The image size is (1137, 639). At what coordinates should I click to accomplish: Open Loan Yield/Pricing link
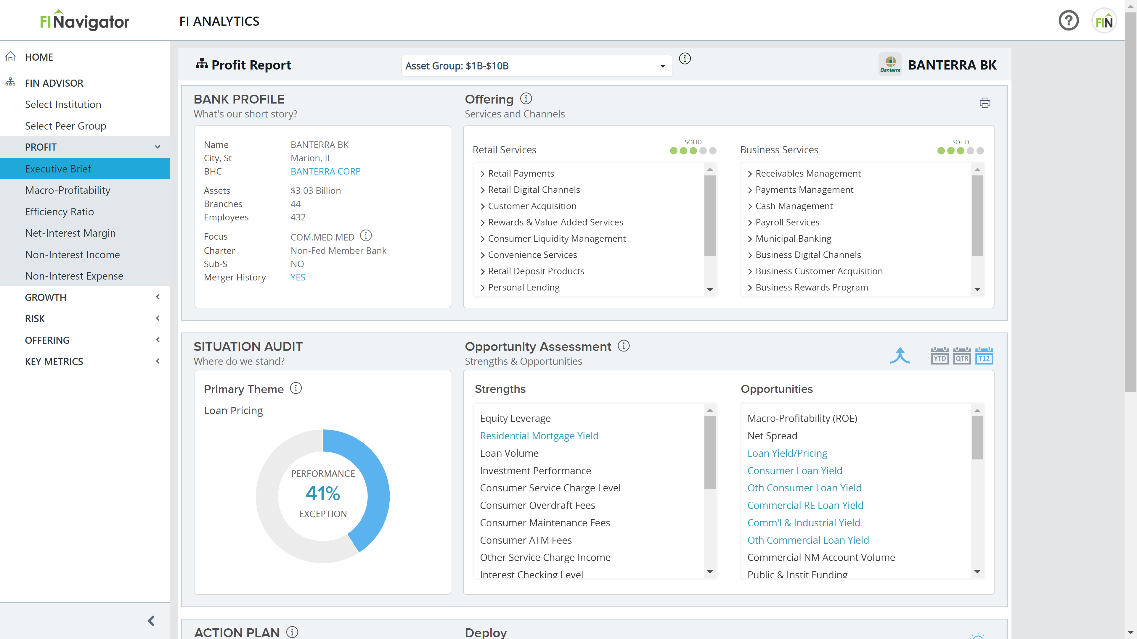click(x=787, y=453)
